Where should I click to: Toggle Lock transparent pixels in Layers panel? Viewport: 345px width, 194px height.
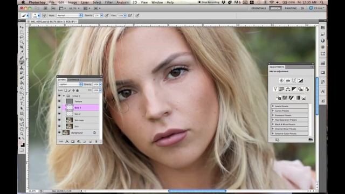click(66, 91)
